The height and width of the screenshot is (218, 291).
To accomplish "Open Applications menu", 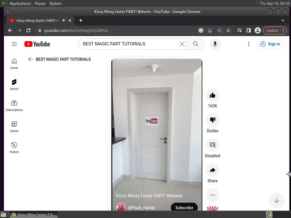I will tap(20, 3).
